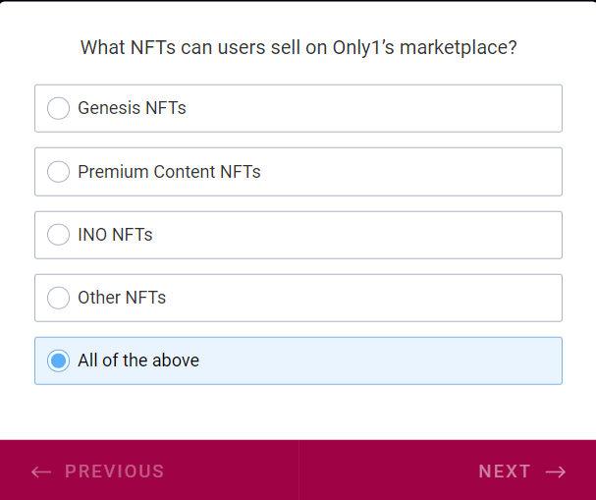Click the "Other NFTs" answer label
This screenshot has width=596, height=500.
122,298
